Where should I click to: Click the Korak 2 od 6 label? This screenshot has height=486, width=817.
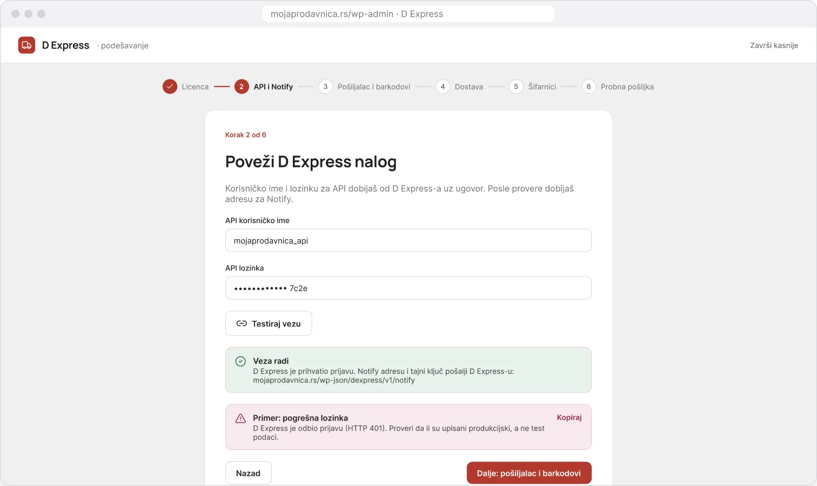246,135
